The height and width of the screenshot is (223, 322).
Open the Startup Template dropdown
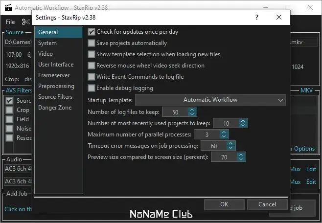tap(210, 100)
